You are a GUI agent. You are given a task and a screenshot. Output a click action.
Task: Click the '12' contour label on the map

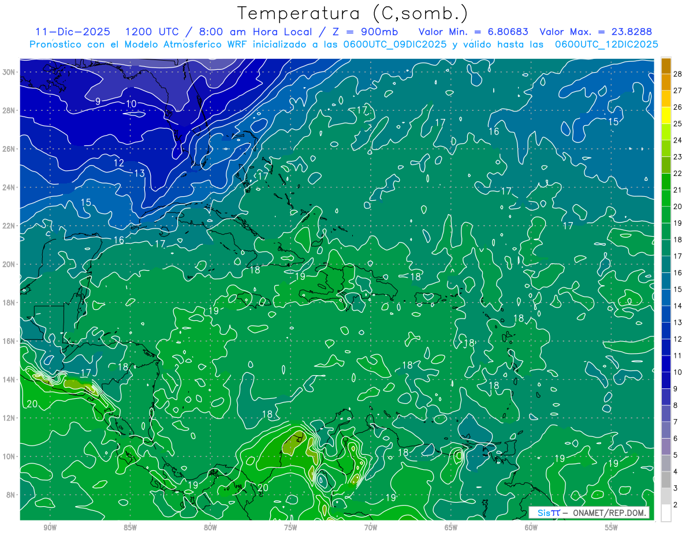(118, 163)
